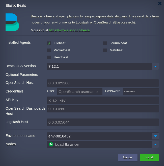This screenshot has width=164, height=166.
Task: Click the Credentials label
Action: tap(14, 91)
